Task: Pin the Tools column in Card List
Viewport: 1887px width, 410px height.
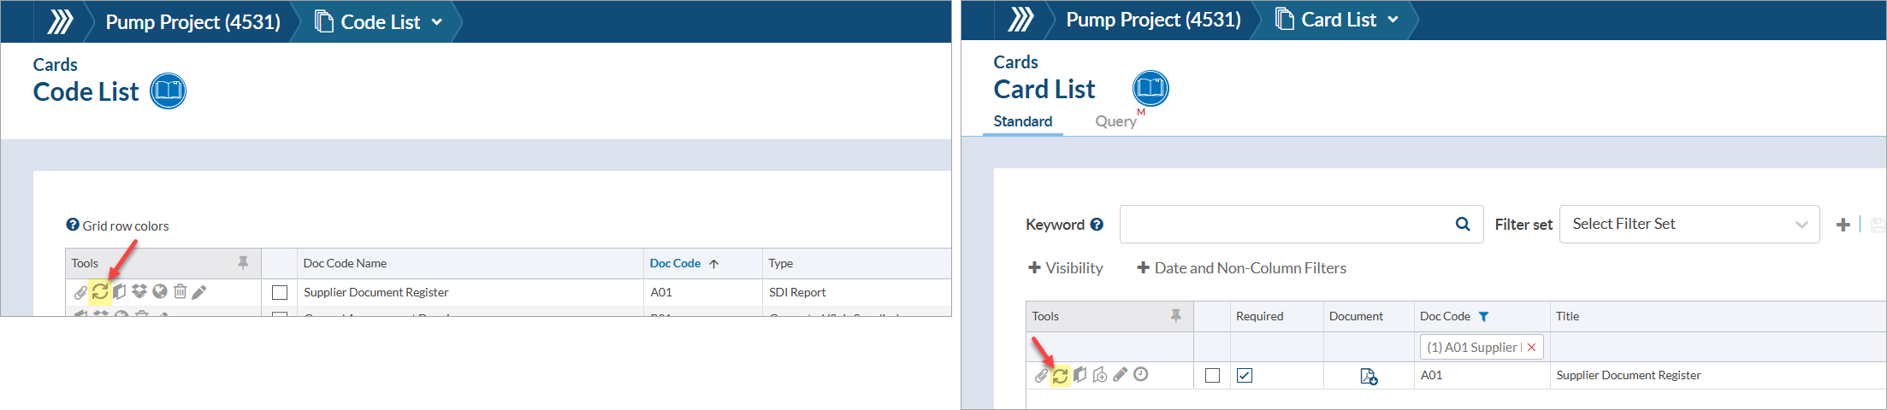Action: (1176, 316)
